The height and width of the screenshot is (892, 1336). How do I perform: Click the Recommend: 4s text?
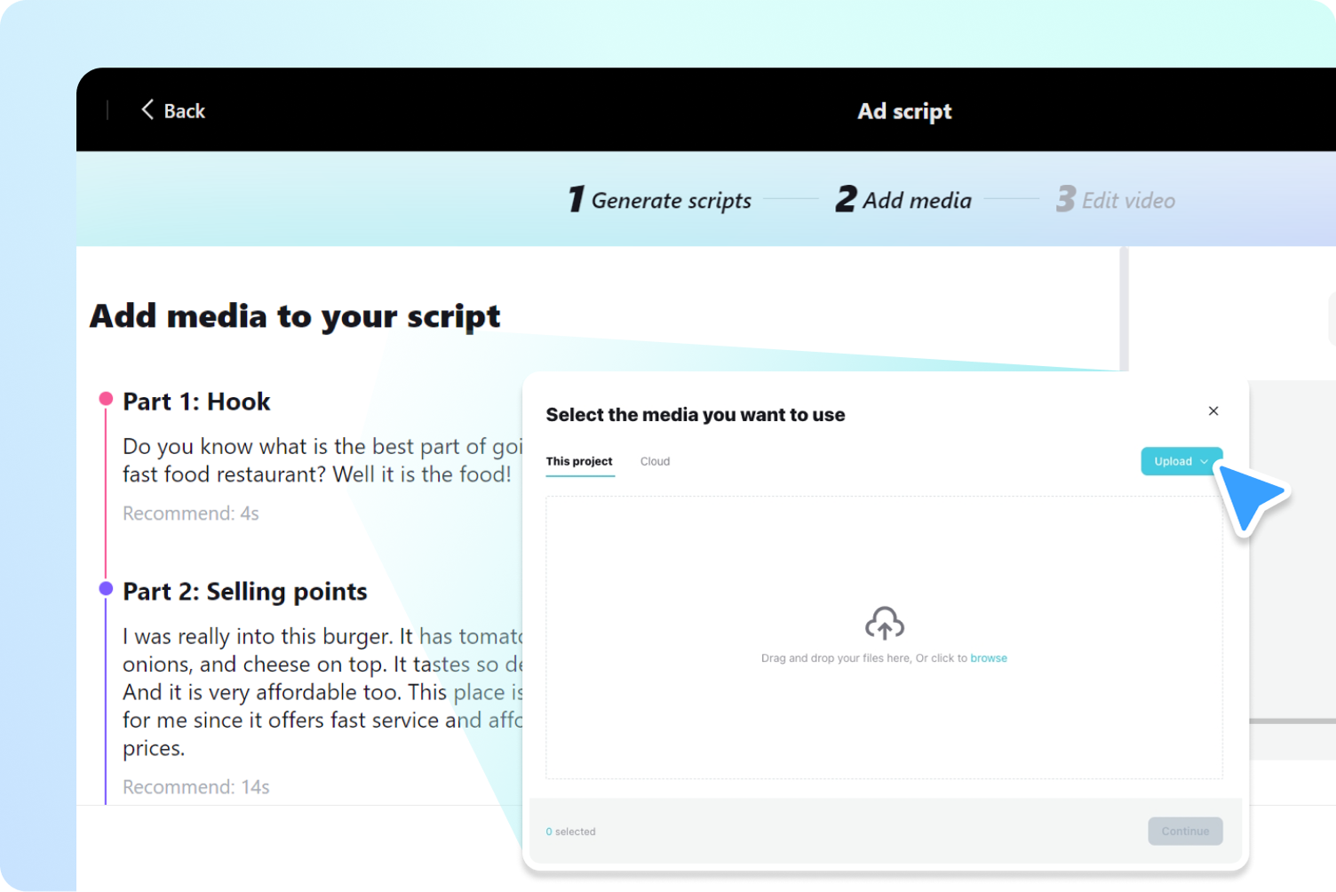[x=191, y=514]
